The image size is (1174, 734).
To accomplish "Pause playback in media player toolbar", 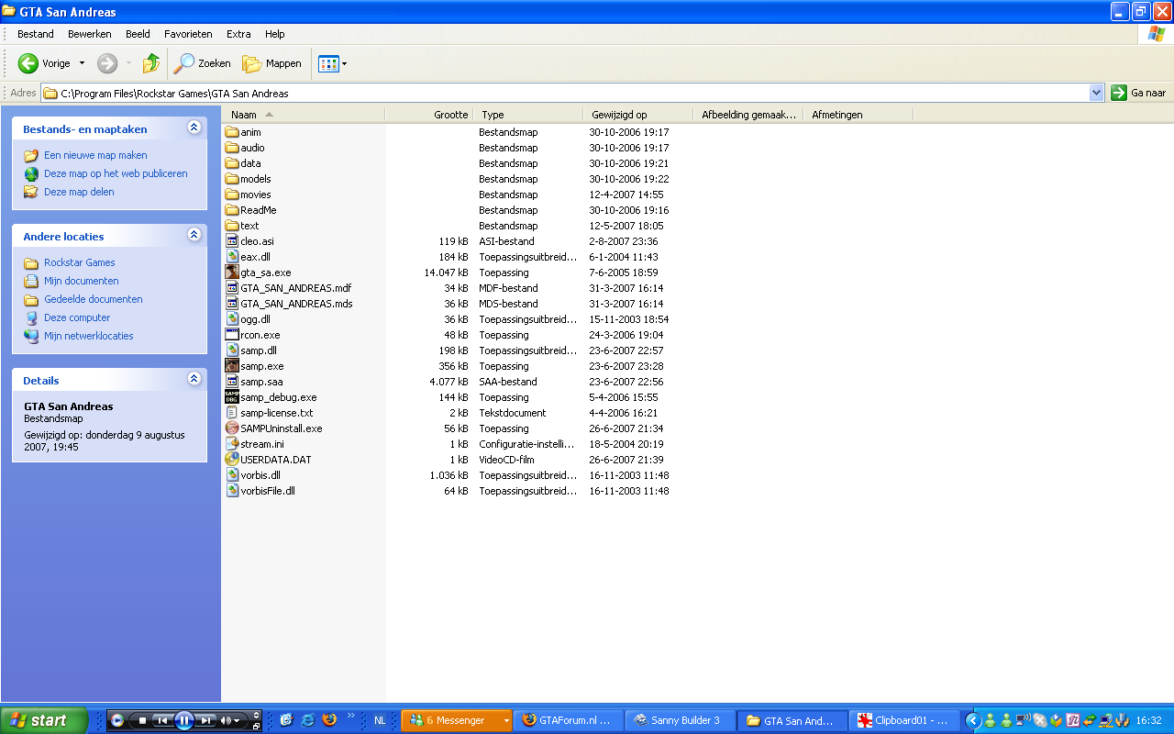I will [x=184, y=720].
